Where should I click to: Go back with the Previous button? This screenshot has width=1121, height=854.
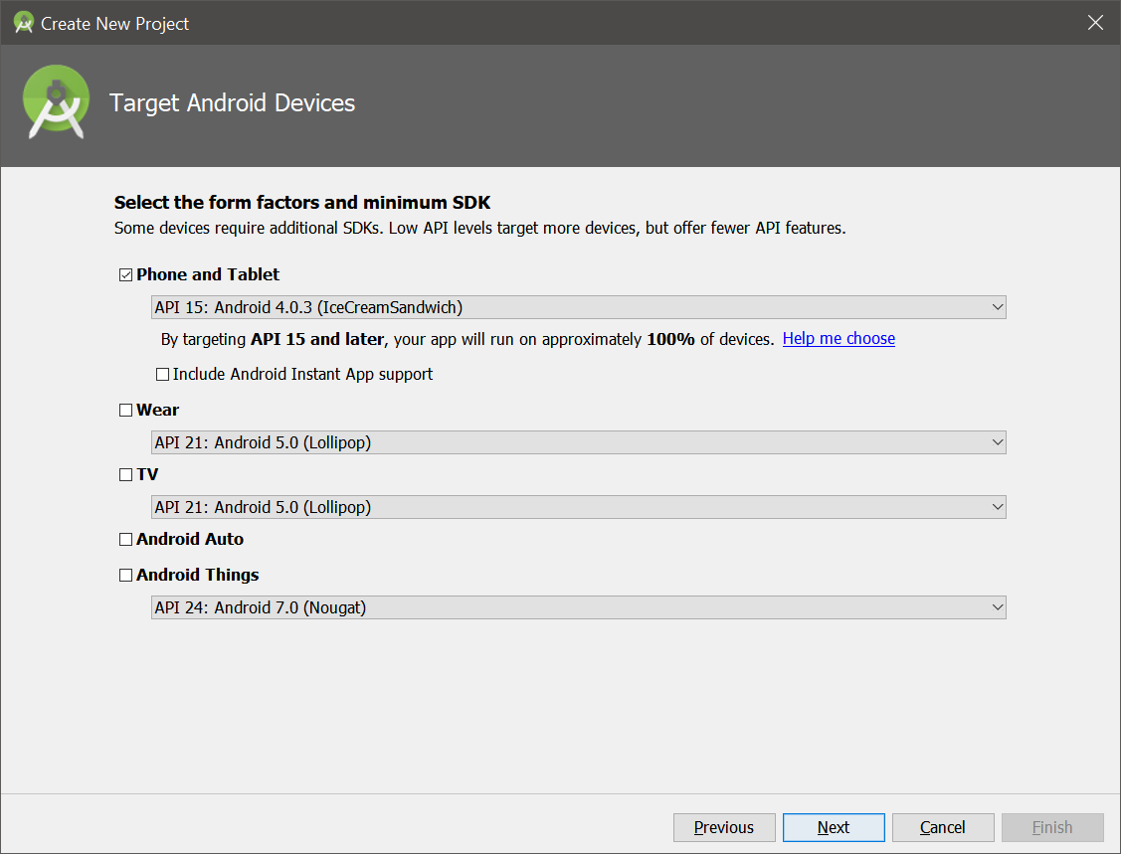(x=724, y=827)
